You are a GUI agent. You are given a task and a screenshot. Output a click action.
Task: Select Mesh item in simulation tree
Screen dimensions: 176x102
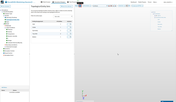[x=7, y=22]
